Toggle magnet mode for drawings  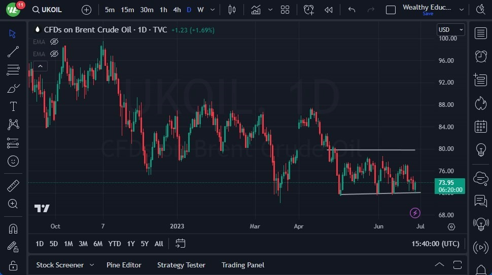coord(13,229)
